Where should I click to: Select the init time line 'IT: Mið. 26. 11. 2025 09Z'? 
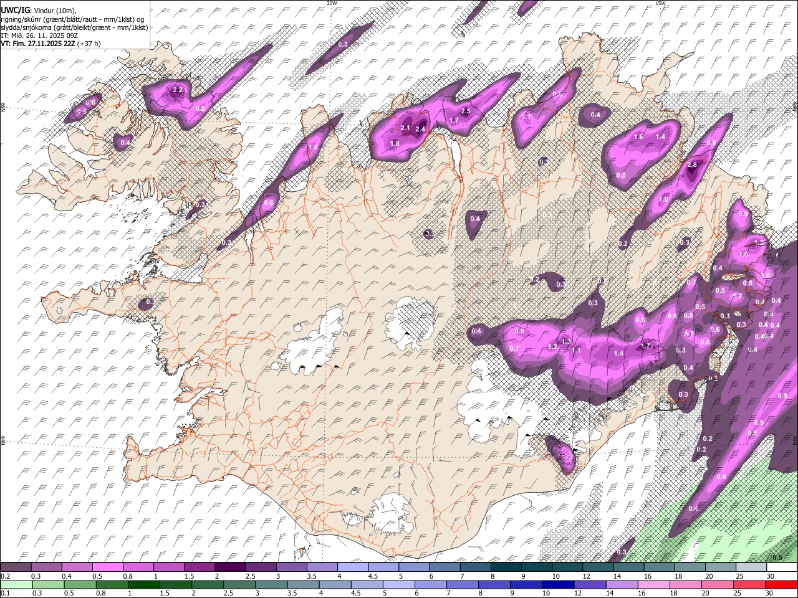point(39,36)
